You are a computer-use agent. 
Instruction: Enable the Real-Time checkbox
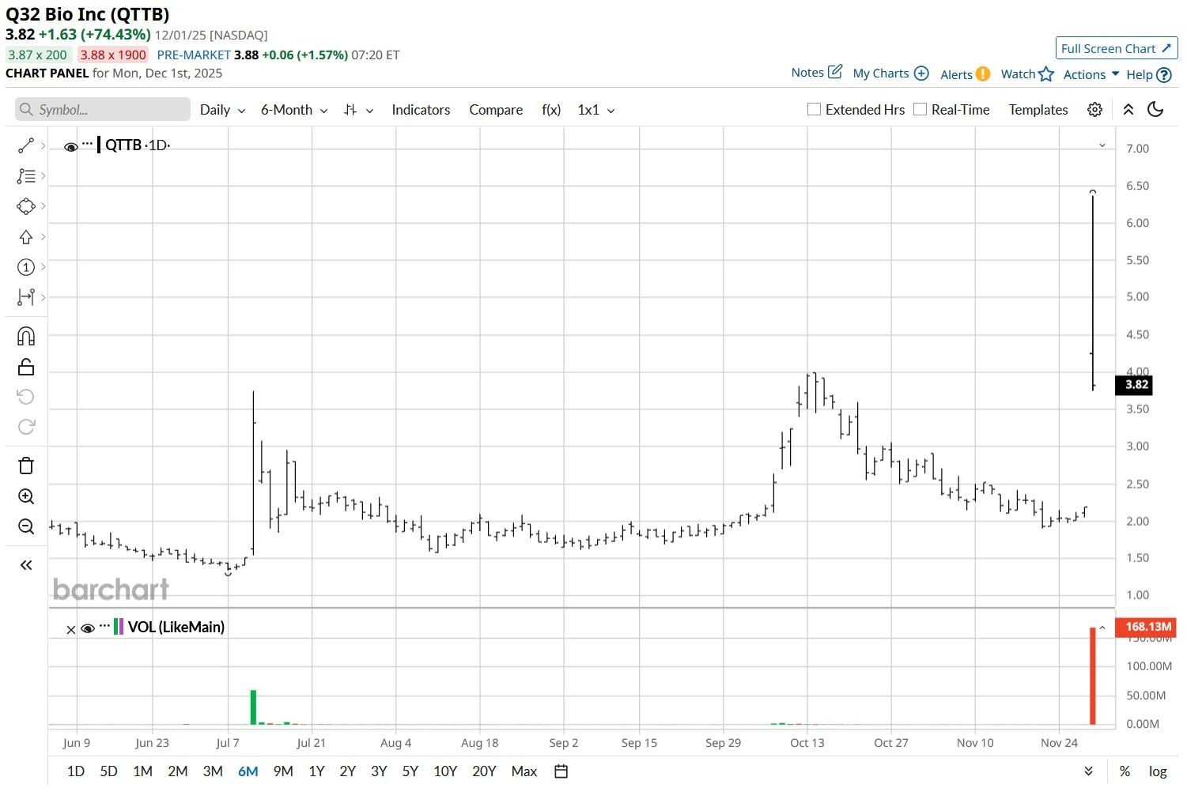(x=920, y=109)
